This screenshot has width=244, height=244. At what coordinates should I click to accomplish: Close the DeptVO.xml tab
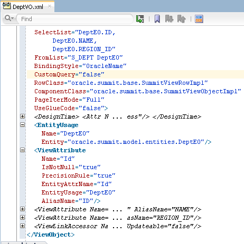click(x=50, y=6)
